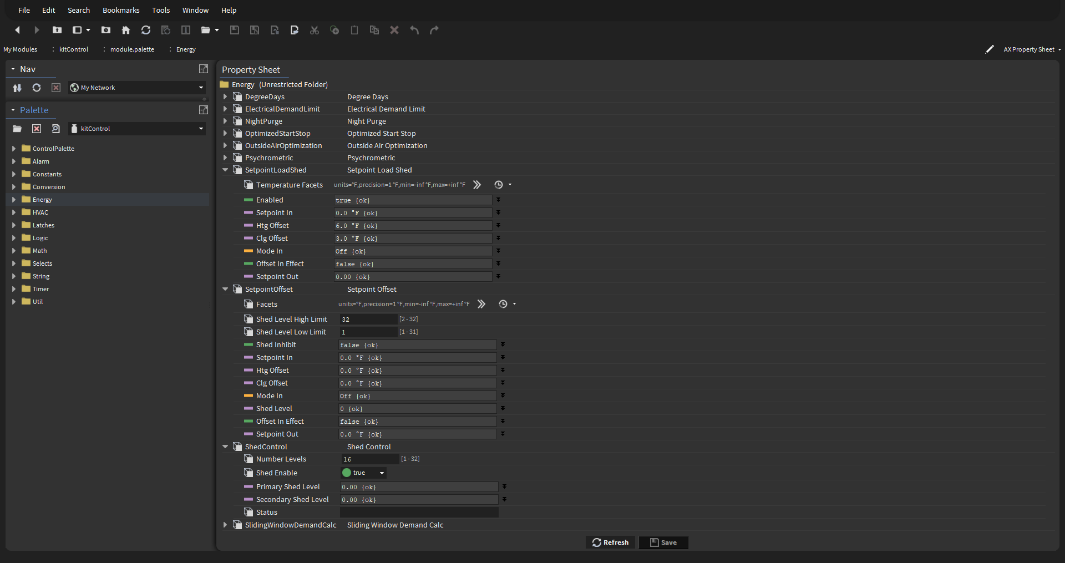This screenshot has height=563, width=1065.
Task: Collapse the SetpointLoadShed component
Action: pyautogui.click(x=225, y=170)
